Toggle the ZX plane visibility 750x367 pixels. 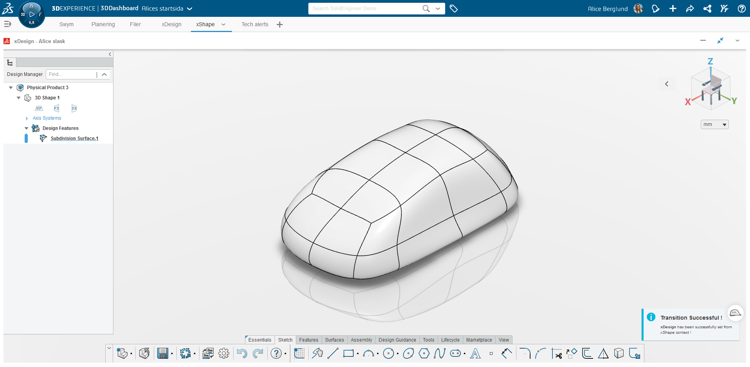(74, 108)
